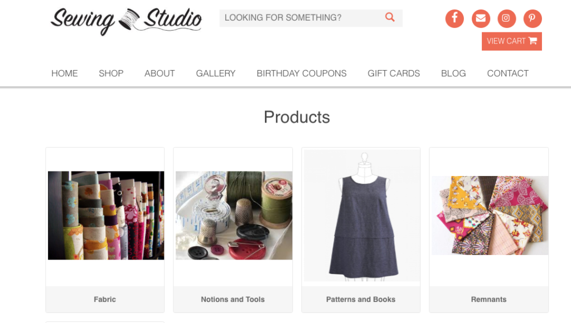Go to the Home menu item

tap(65, 74)
